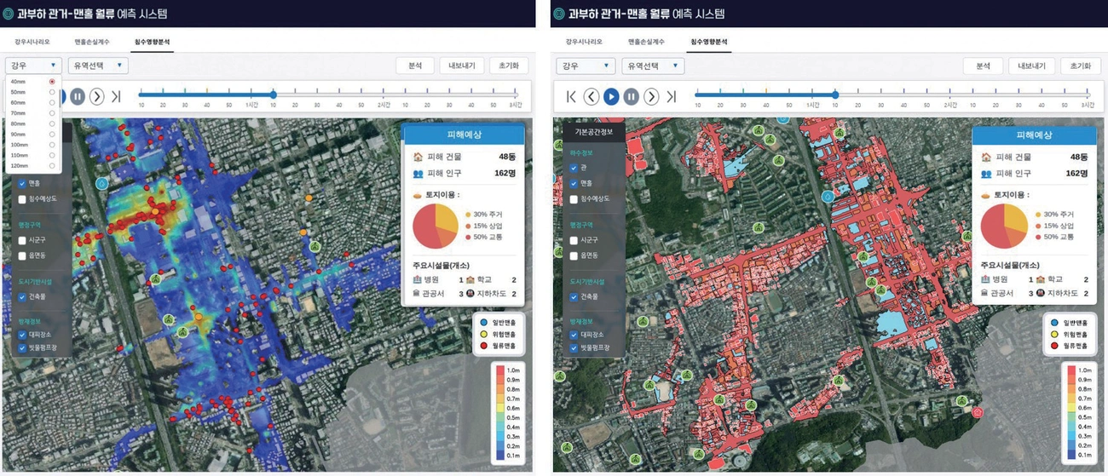Step forward one frame in right window
This screenshot has width=1108, height=476.
[x=651, y=96]
